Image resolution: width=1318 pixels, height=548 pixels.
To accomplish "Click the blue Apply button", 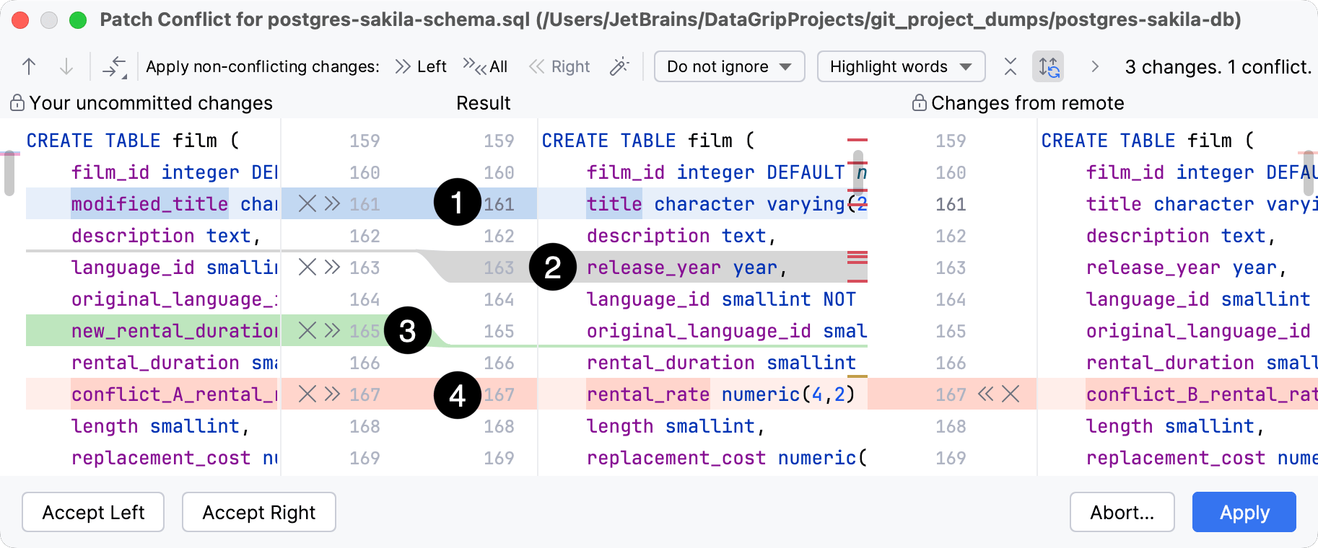I will (1244, 512).
